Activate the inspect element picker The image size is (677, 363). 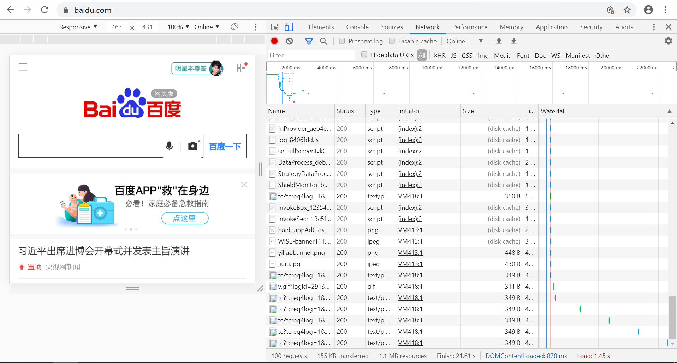click(275, 27)
